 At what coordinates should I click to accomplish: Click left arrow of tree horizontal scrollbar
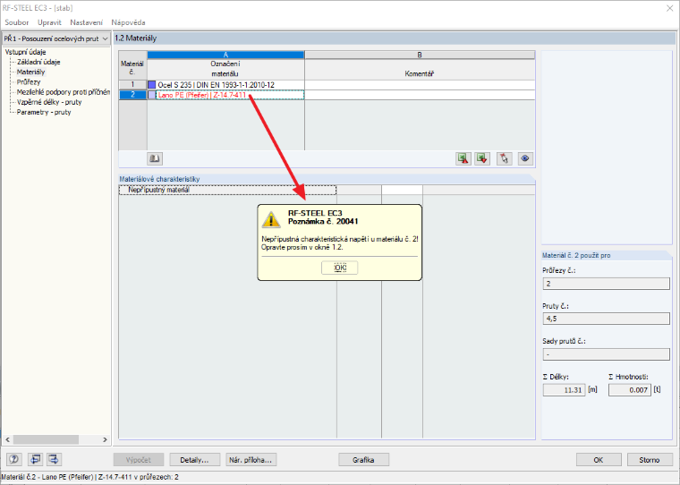tap(7, 439)
